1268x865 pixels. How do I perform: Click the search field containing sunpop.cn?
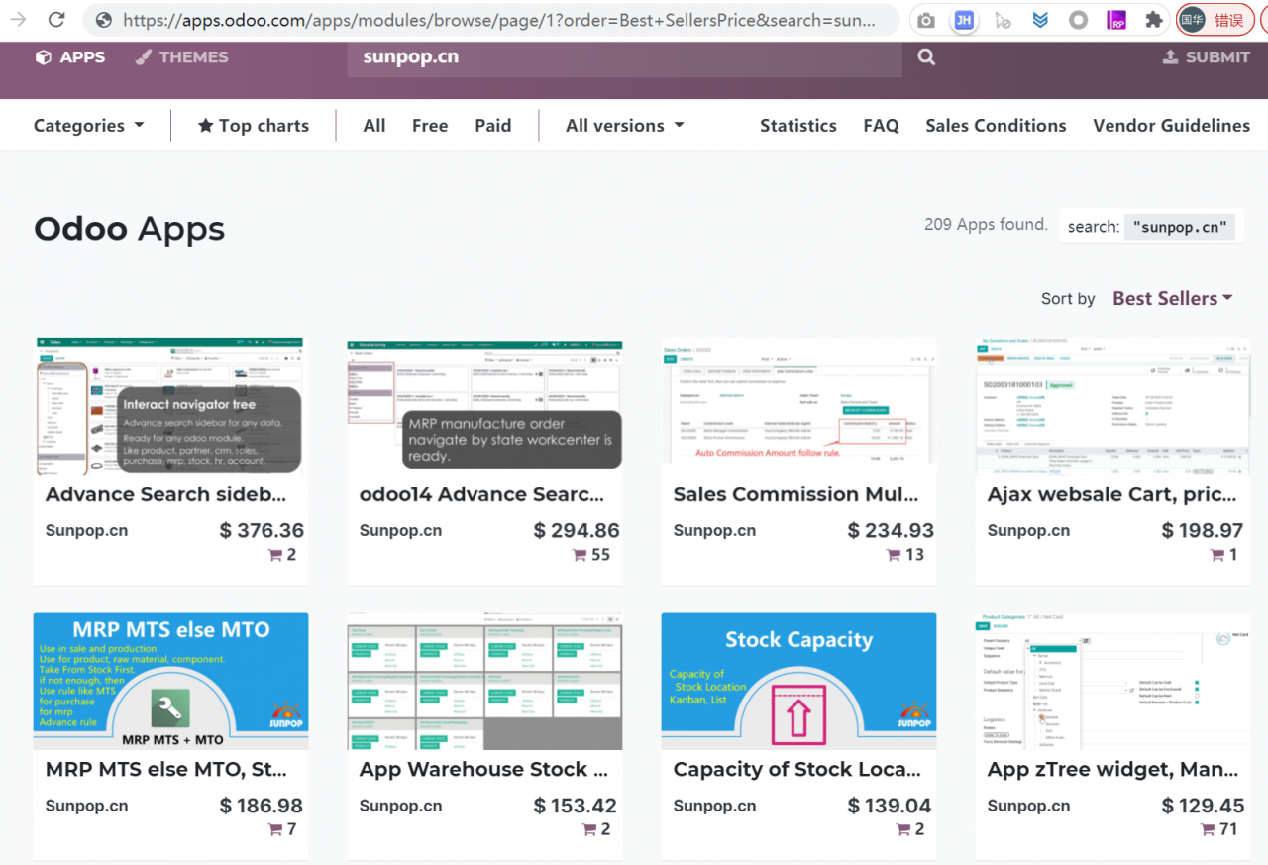click(x=624, y=57)
